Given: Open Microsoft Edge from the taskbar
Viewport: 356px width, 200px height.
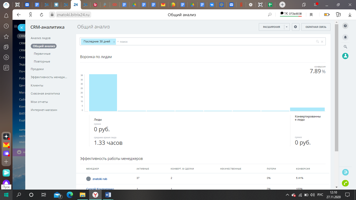Looking at the screenshot, I should 70,195.
